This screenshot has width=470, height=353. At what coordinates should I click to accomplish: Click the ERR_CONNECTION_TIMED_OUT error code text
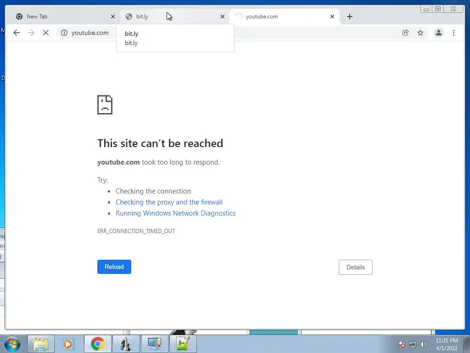[136, 231]
